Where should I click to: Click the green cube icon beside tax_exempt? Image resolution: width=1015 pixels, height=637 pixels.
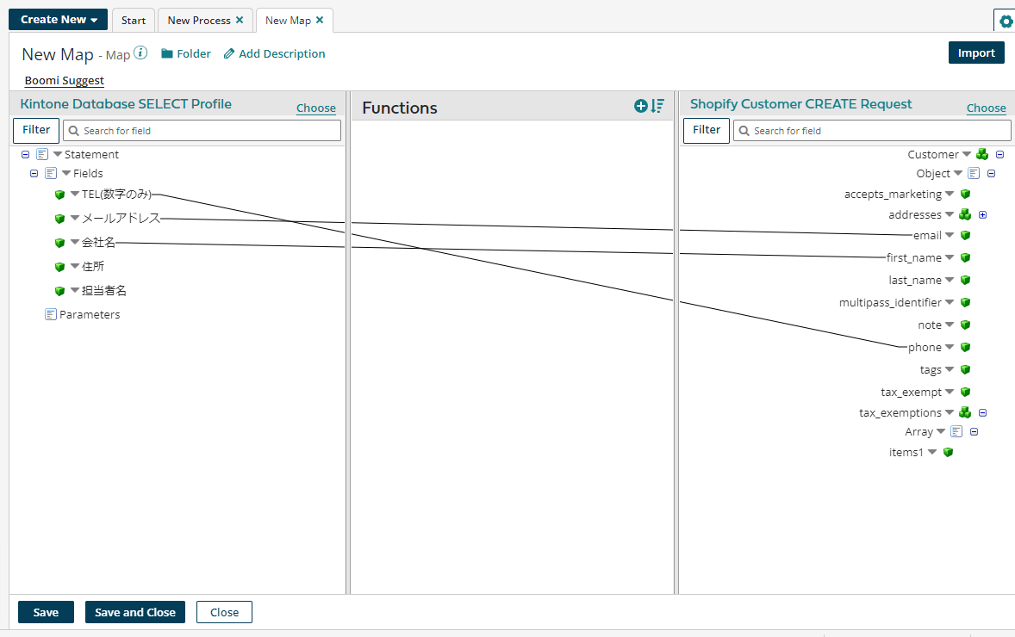click(965, 392)
